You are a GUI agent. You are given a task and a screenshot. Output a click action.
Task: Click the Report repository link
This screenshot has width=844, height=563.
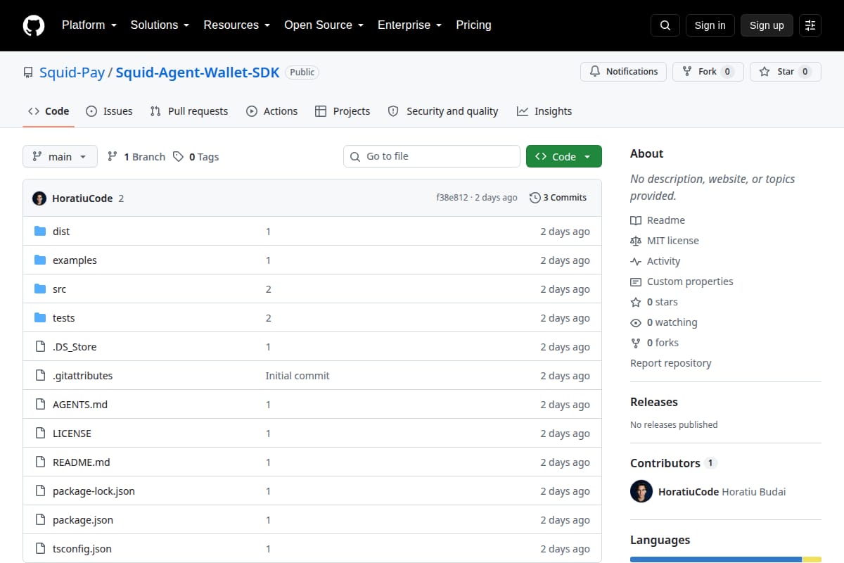(x=670, y=363)
